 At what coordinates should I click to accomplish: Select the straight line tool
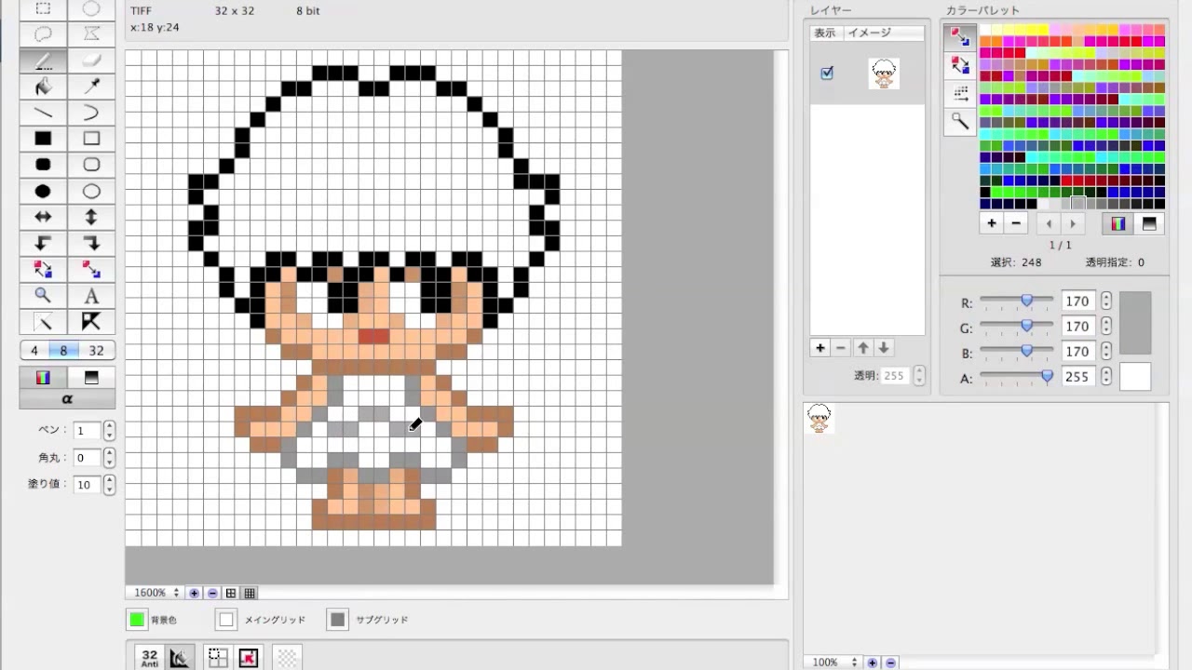pyautogui.click(x=43, y=113)
